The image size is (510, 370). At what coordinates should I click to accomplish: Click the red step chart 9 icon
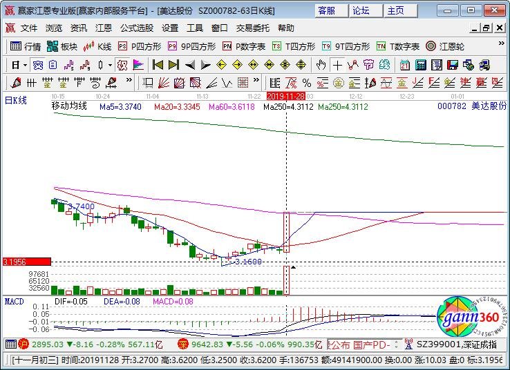pos(85,66)
